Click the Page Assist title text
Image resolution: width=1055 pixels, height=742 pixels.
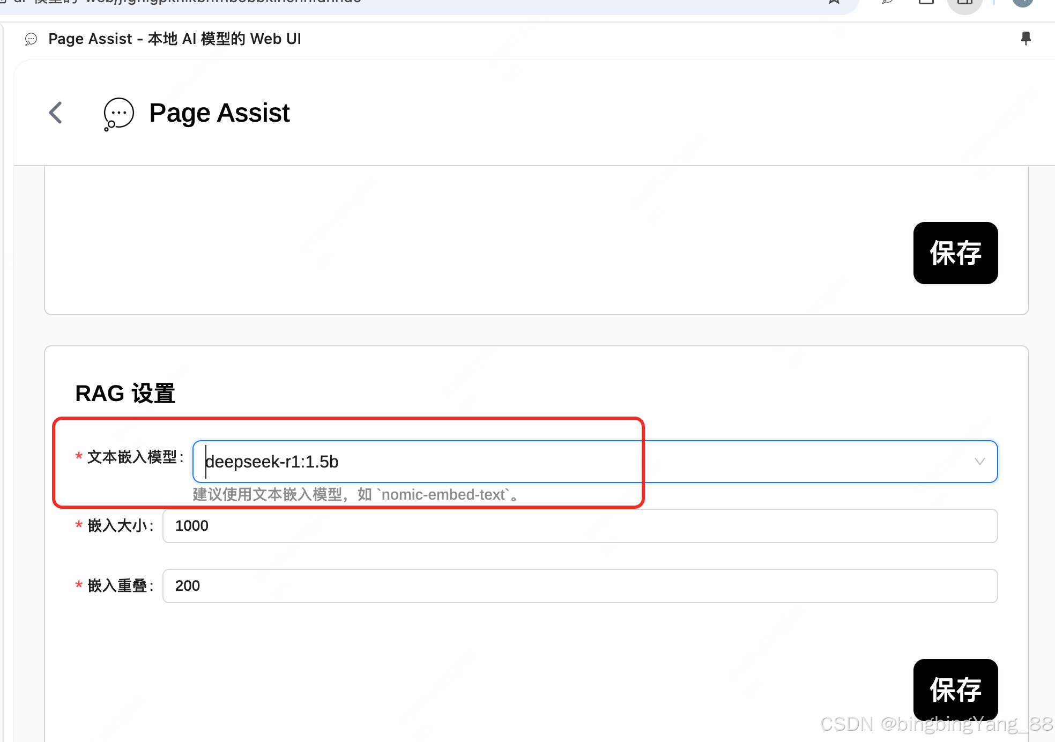[219, 113]
